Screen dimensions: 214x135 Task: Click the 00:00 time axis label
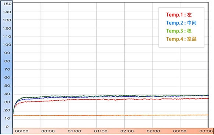pyautogui.click(x=22, y=131)
